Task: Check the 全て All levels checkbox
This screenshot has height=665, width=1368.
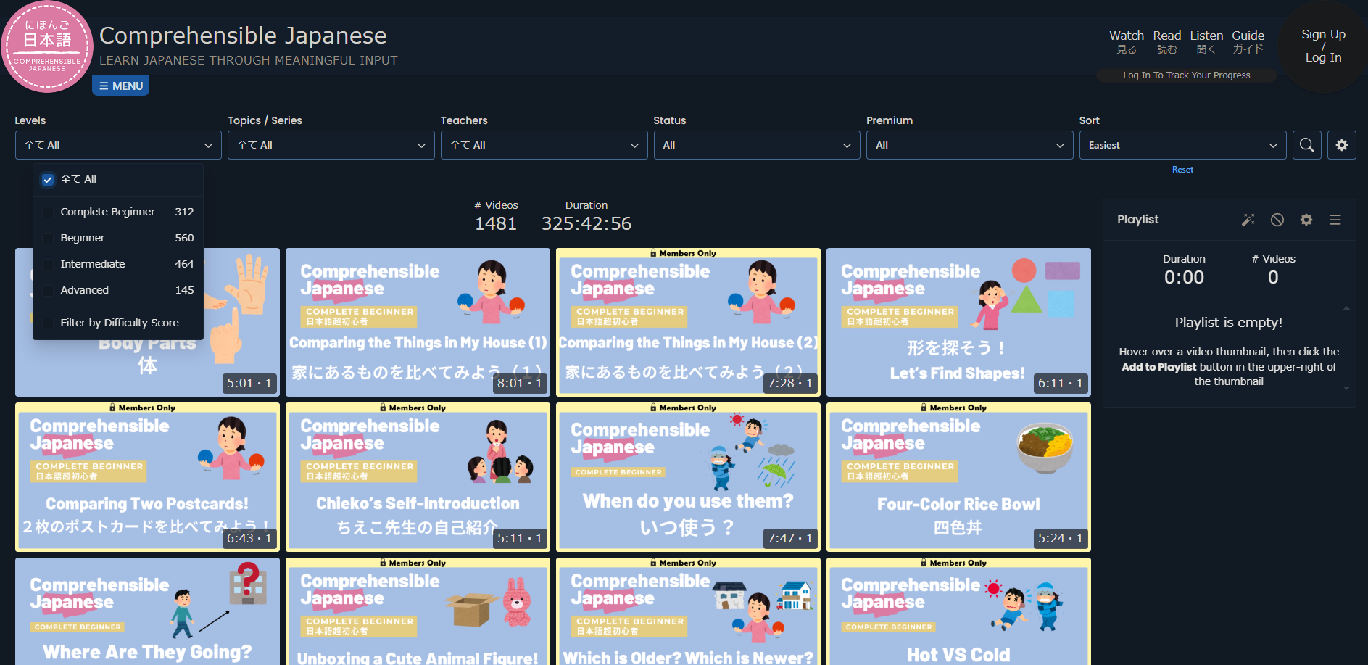Action: [48, 180]
